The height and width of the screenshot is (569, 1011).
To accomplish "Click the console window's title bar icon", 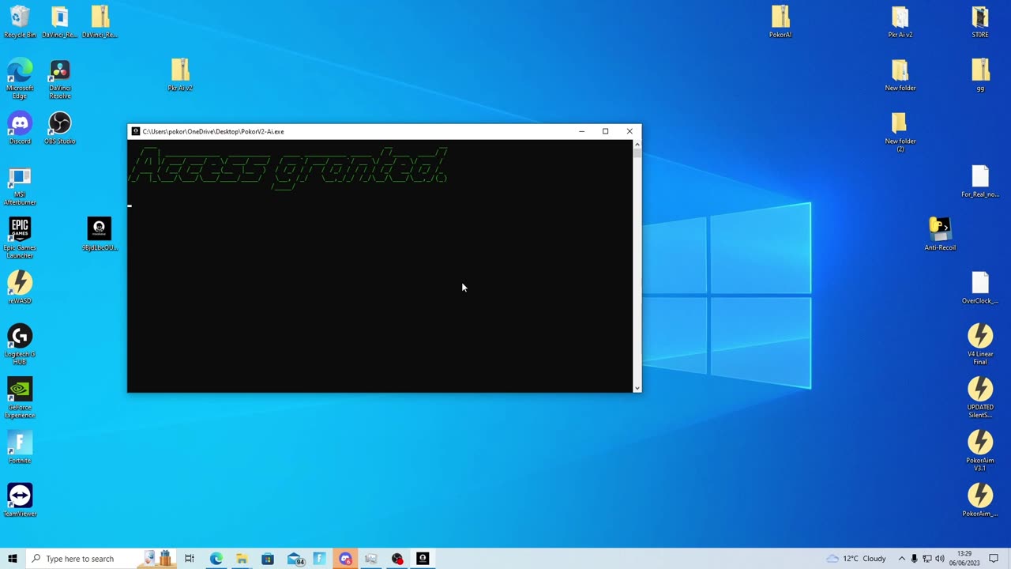I will point(136,131).
